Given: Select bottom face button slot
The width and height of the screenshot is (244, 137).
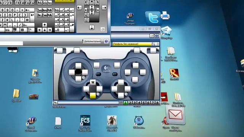Looking at the screenshot, I should pos(135,80).
